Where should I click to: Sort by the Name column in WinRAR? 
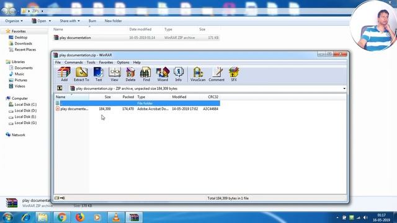pos(72,97)
